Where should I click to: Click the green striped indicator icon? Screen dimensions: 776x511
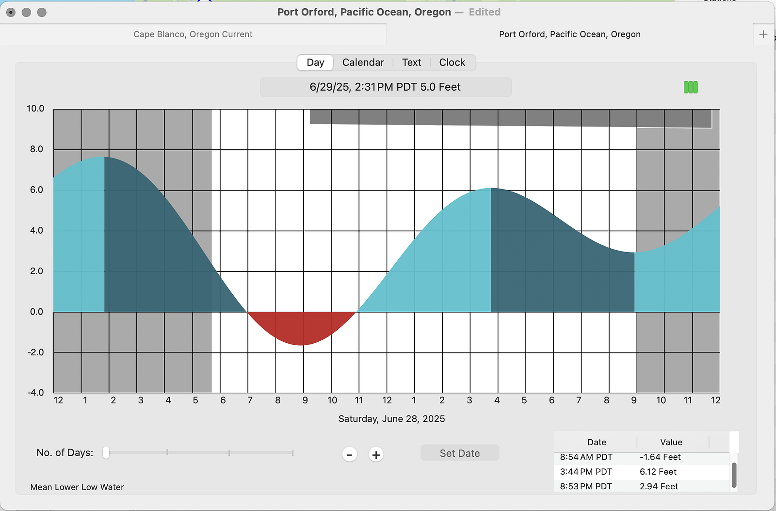pos(691,87)
